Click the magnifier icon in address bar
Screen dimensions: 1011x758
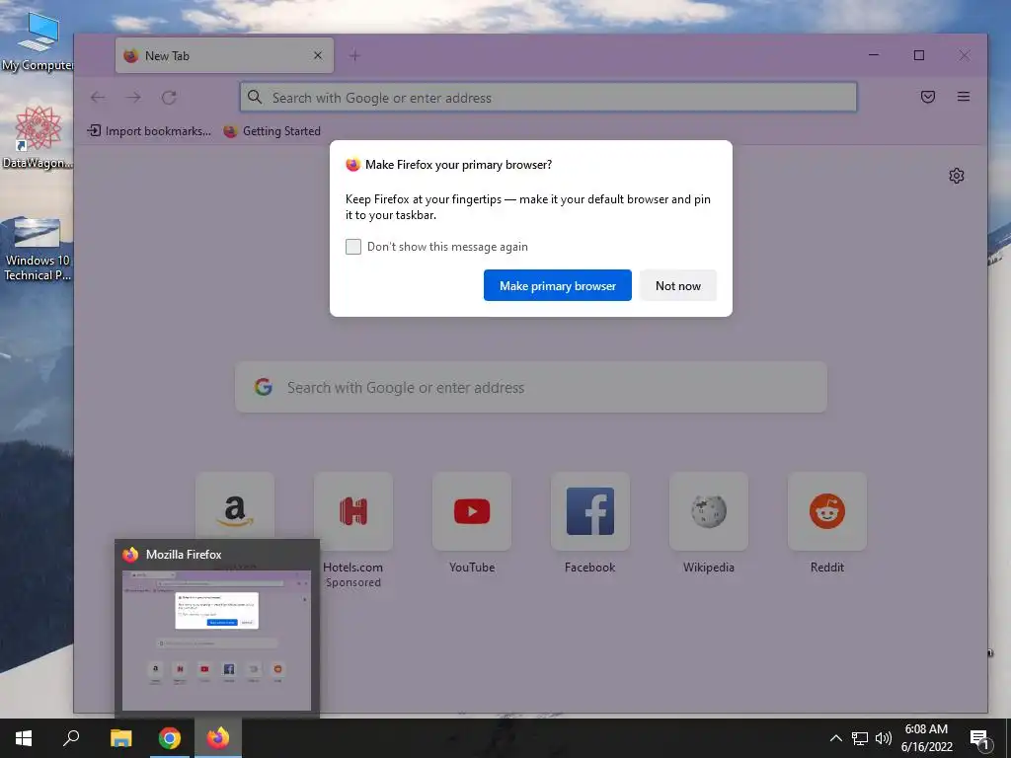pos(255,98)
